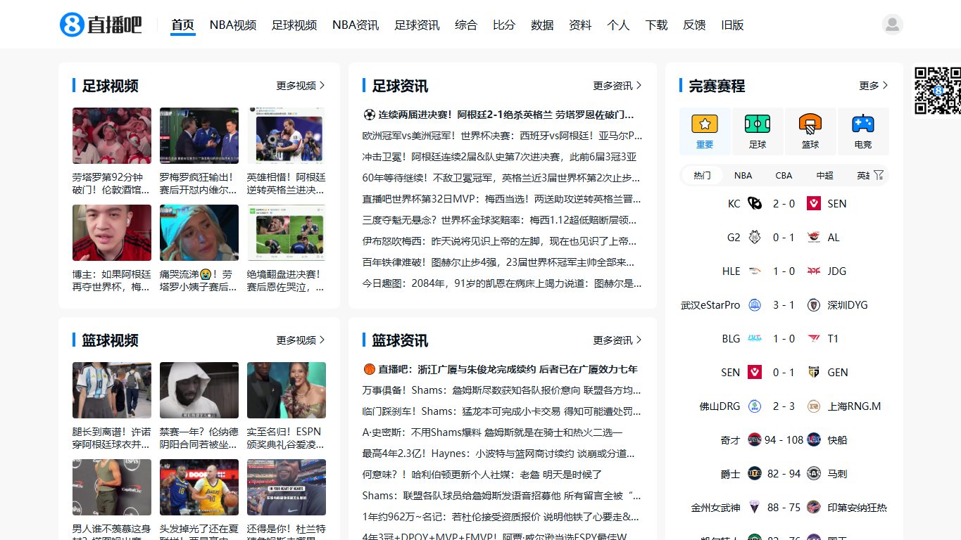
Task: Click SEN logo in KC match row
Action: pyautogui.click(x=814, y=203)
